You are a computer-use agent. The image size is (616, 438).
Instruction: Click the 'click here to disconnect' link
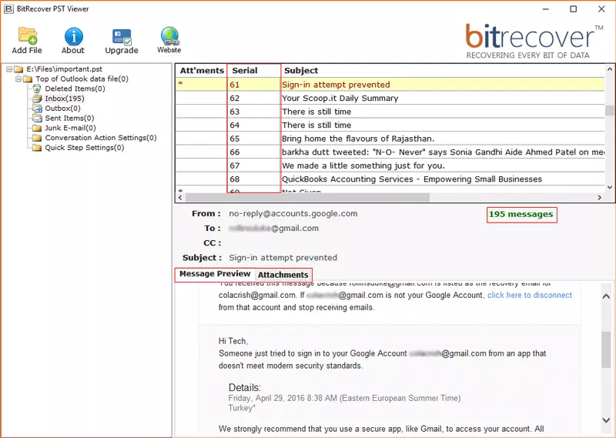click(529, 295)
